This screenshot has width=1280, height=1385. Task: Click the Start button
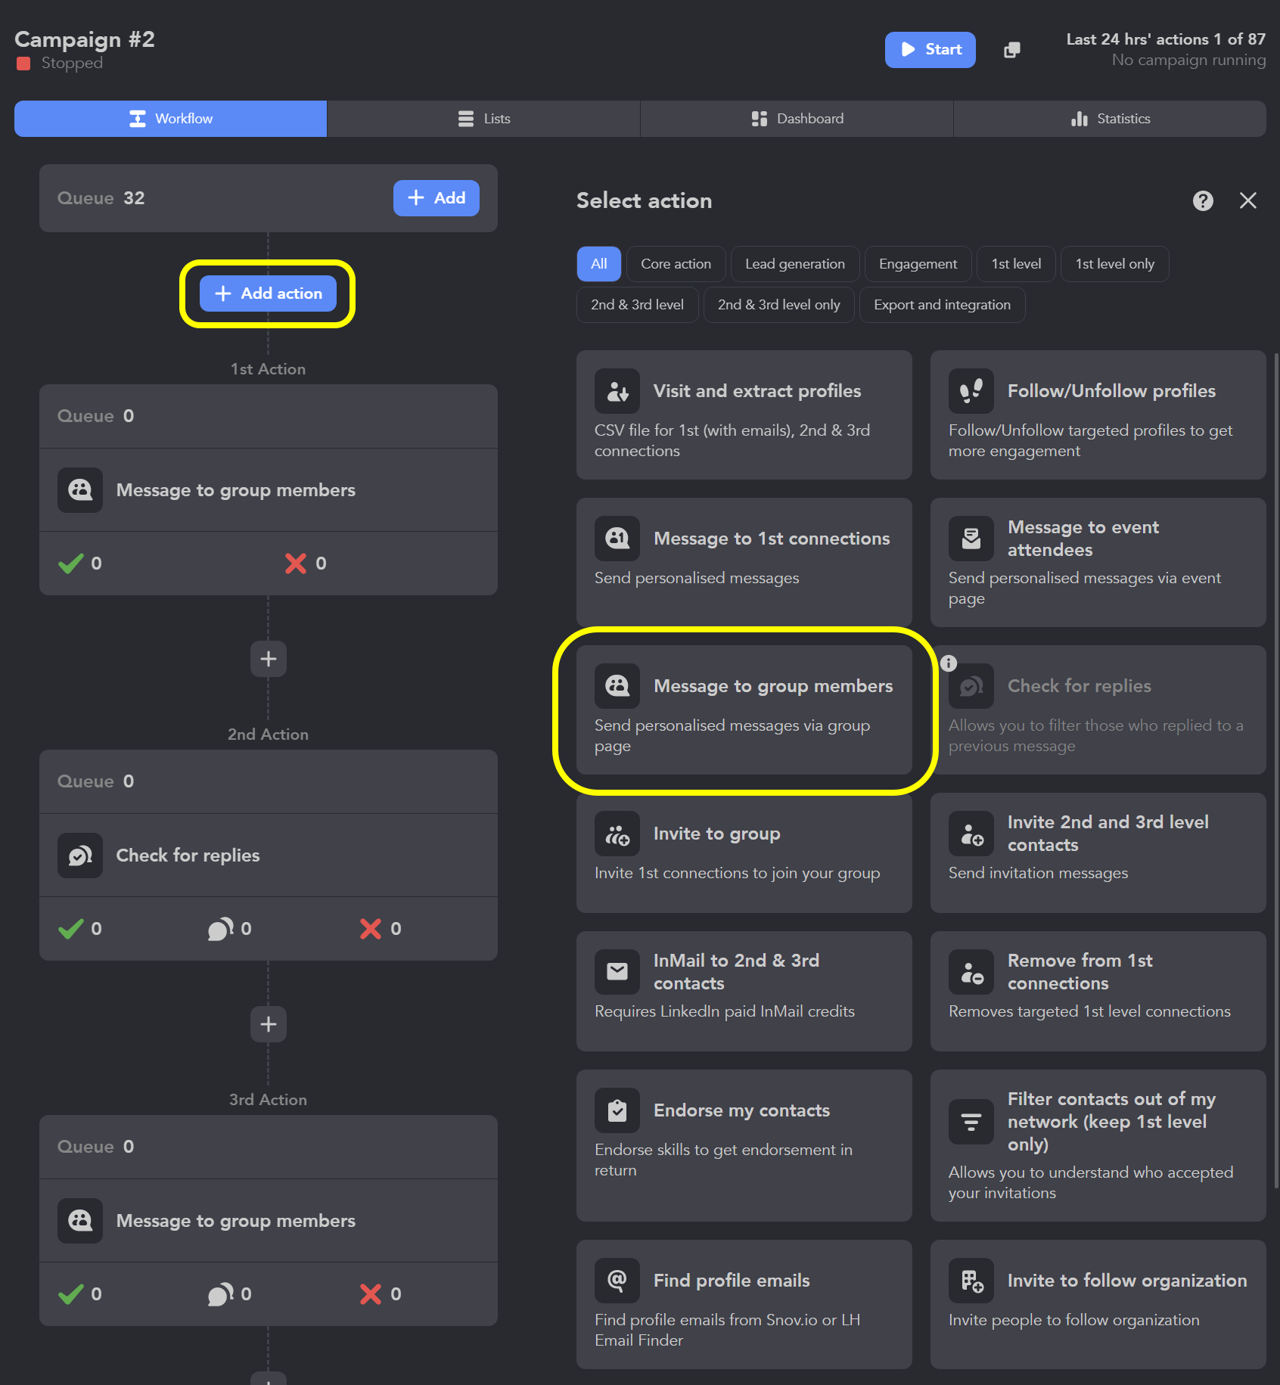tap(930, 50)
